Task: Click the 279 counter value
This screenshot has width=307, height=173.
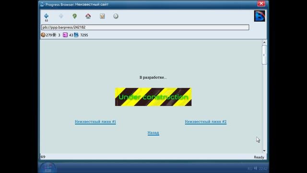Action: pyautogui.click(x=49, y=35)
